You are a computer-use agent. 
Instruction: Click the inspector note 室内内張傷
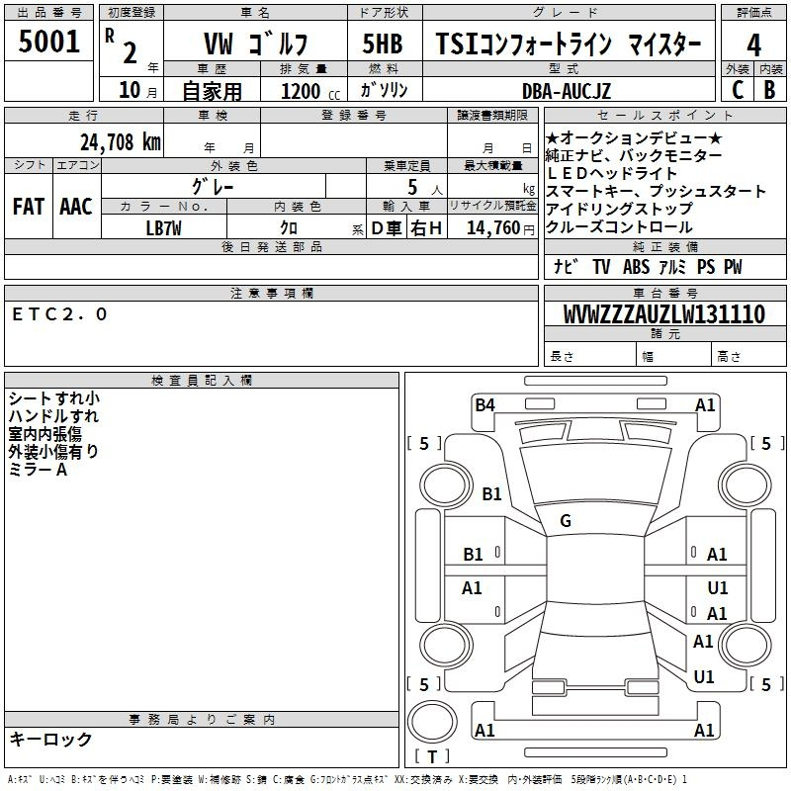click(44, 434)
